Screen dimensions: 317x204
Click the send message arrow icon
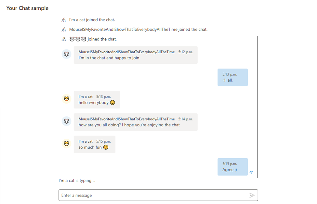pos(252,195)
